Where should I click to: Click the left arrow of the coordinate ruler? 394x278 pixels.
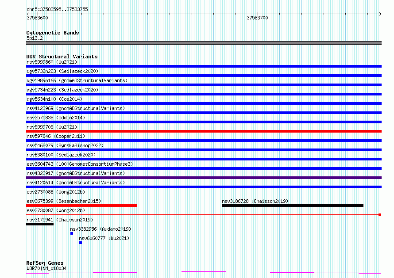click(x=27, y=14)
